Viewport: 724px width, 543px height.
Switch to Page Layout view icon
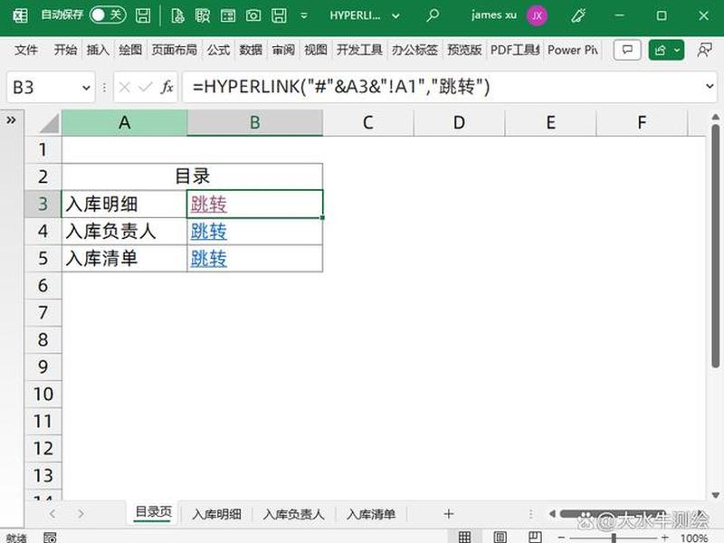[x=500, y=537]
